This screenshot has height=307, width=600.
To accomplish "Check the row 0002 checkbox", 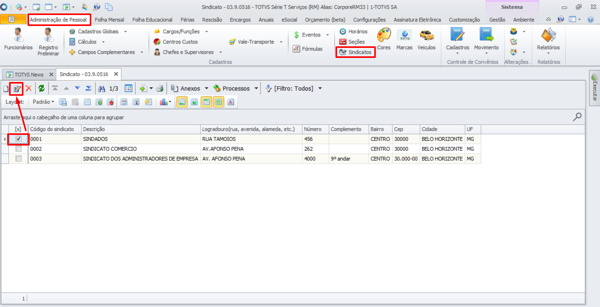I will [18, 149].
